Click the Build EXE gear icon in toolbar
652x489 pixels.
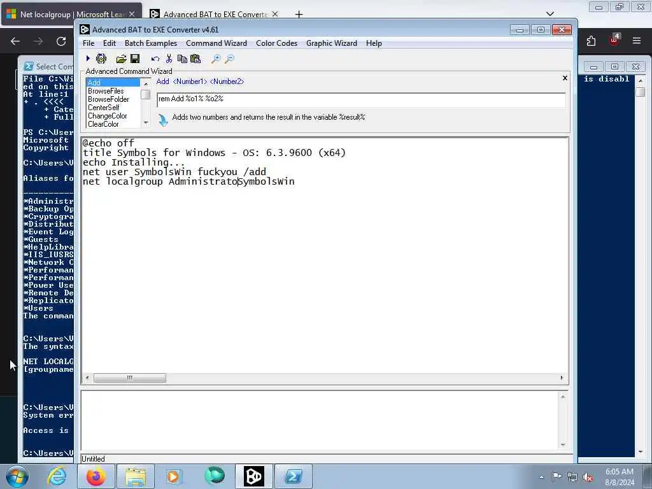[101, 59]
